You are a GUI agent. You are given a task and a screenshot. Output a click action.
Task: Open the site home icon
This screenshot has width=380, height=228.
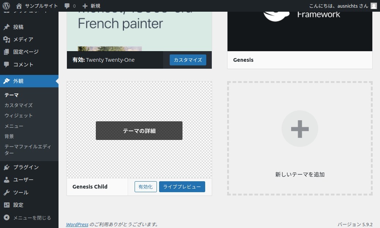[x=19, y=6]
